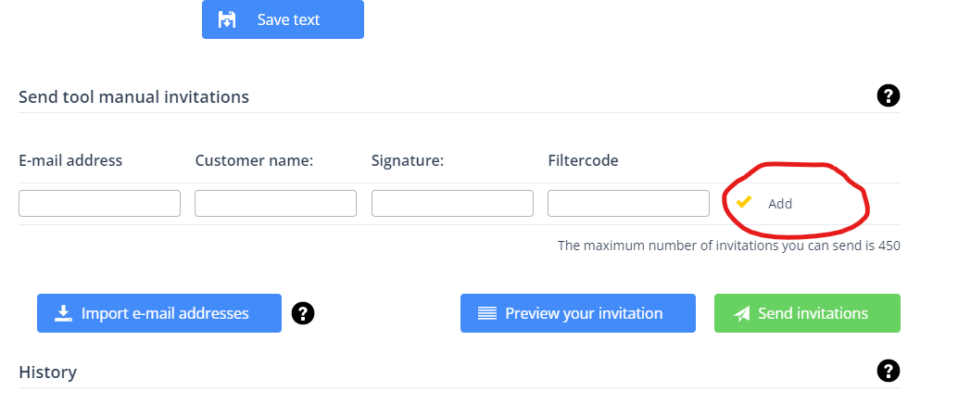Open help for Send tool manual invitations

(888, 95)
